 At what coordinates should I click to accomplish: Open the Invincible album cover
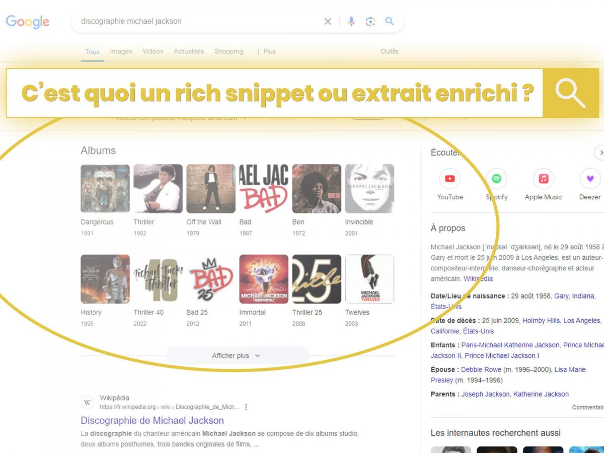coord(369,189)
